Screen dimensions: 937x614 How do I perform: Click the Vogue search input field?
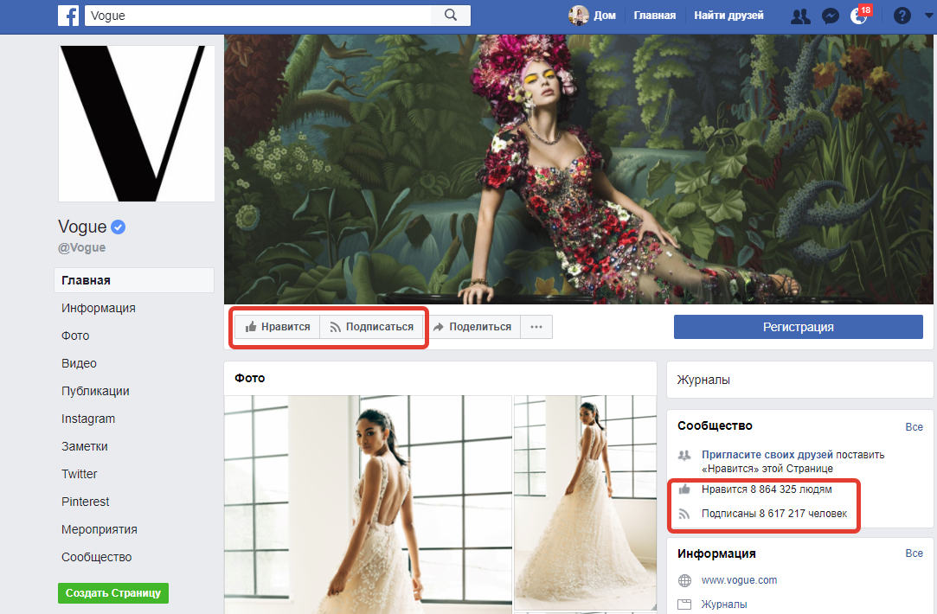[258, 16]
